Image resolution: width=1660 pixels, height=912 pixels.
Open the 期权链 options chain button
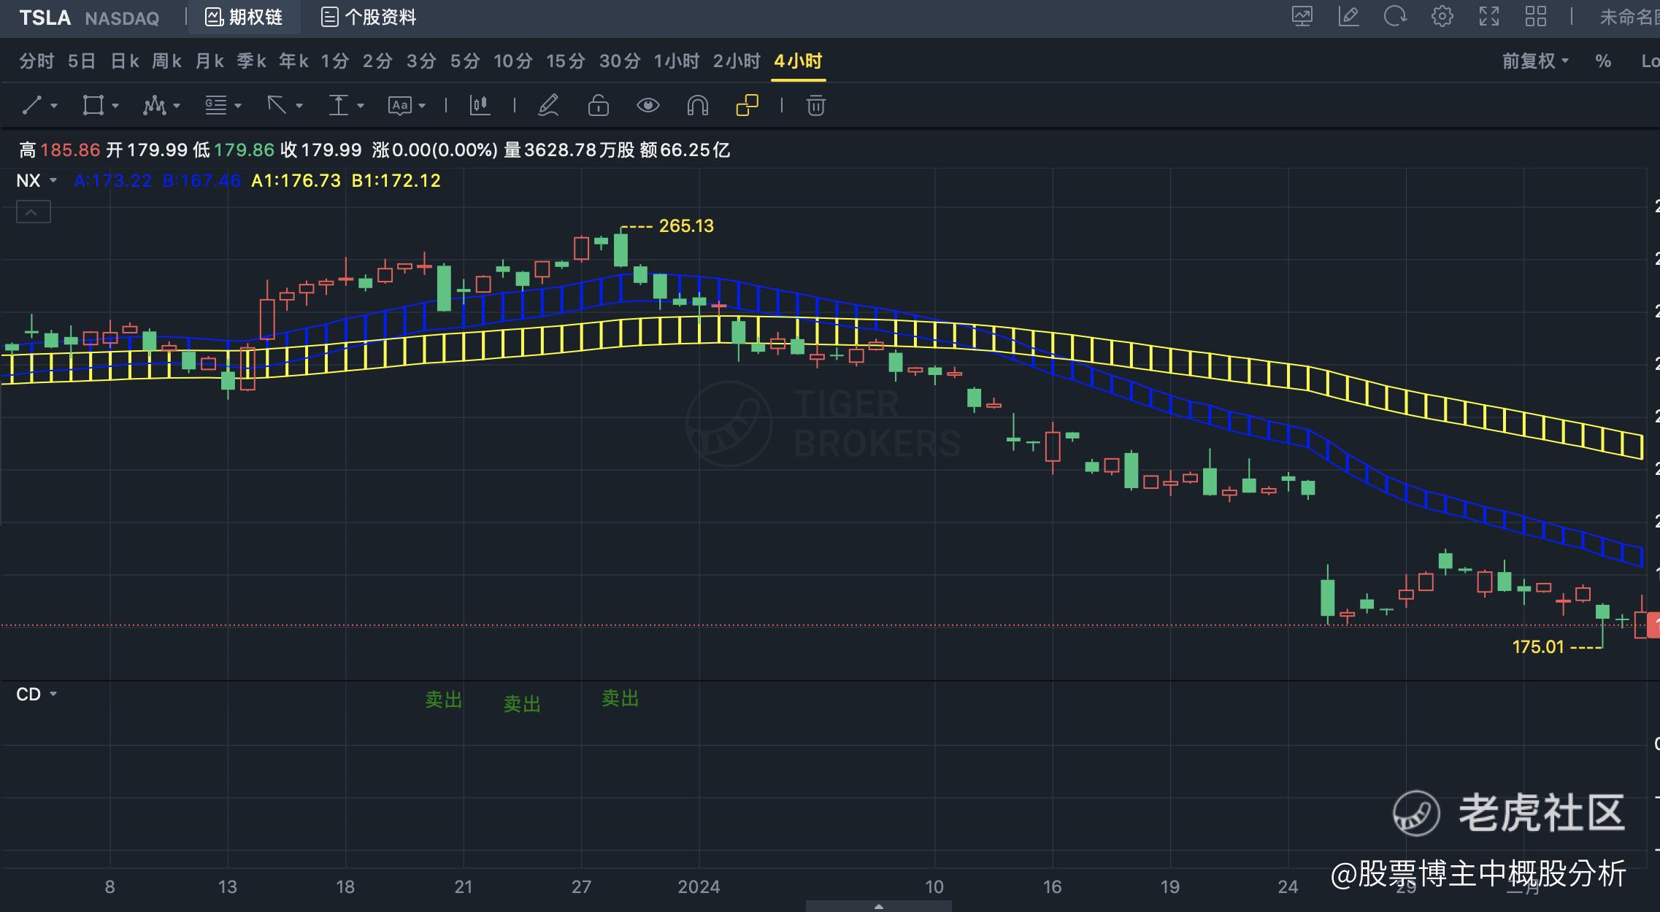(x=244, y=18)
